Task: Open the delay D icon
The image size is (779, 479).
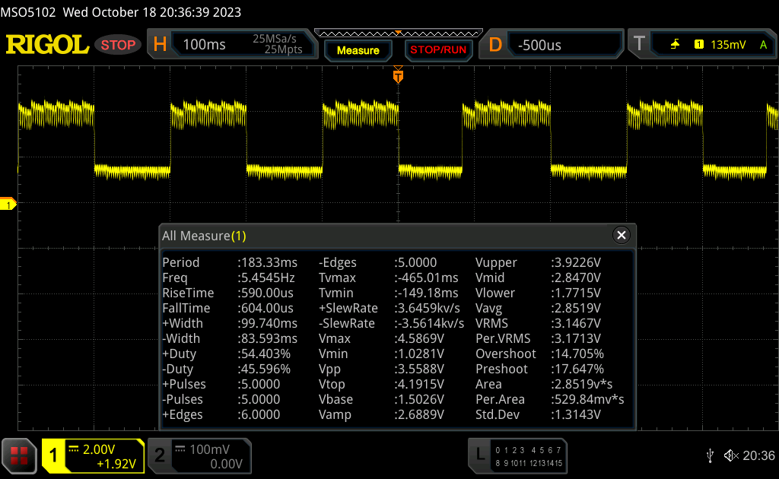Action: coord(494,45)
